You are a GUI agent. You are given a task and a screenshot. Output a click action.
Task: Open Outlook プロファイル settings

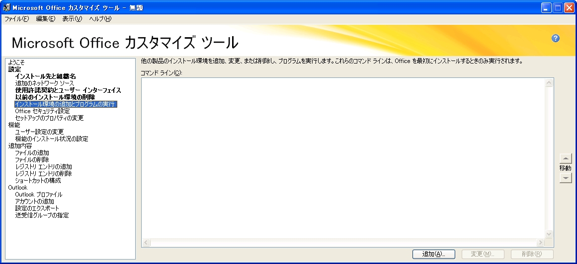(x=39, y=195)
